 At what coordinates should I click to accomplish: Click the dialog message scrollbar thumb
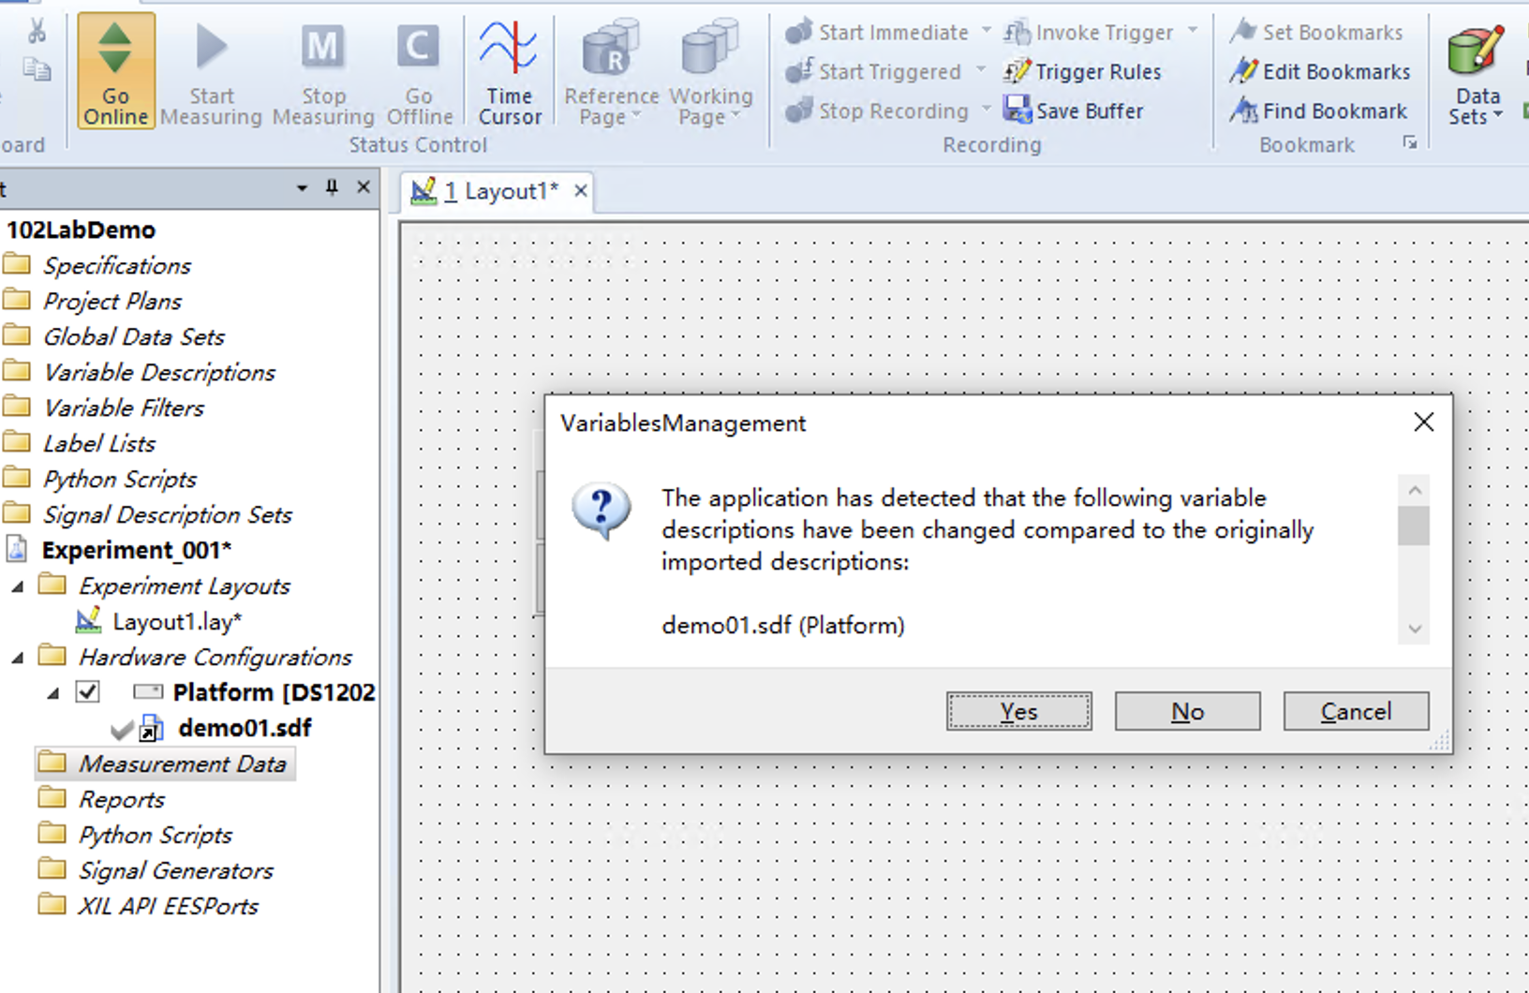1413,526
